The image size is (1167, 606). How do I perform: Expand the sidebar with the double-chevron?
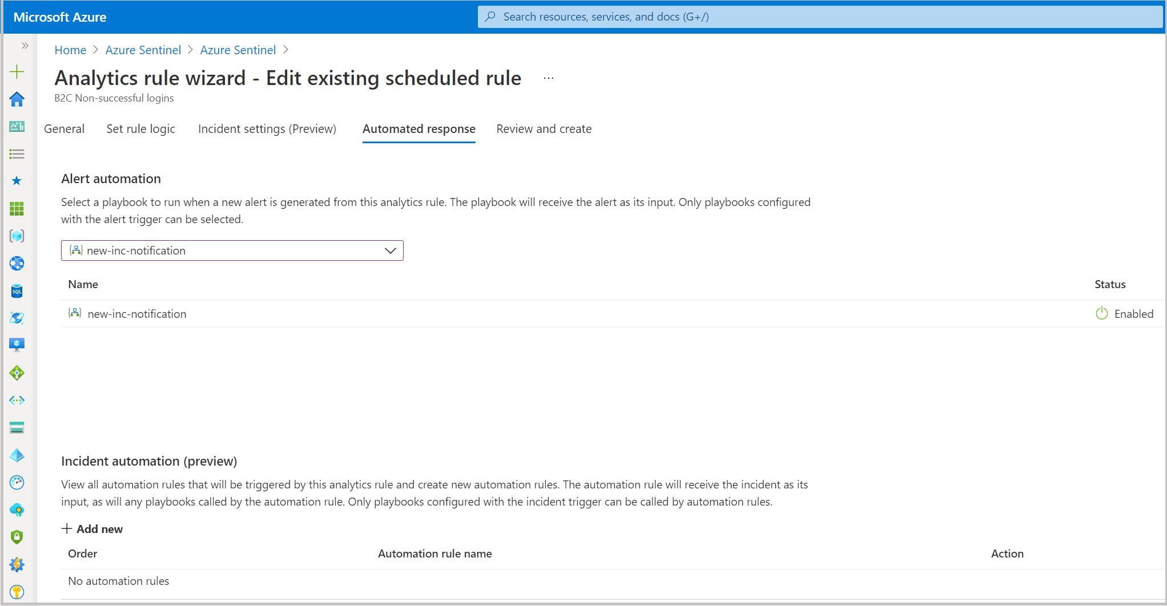pos(25,46)
